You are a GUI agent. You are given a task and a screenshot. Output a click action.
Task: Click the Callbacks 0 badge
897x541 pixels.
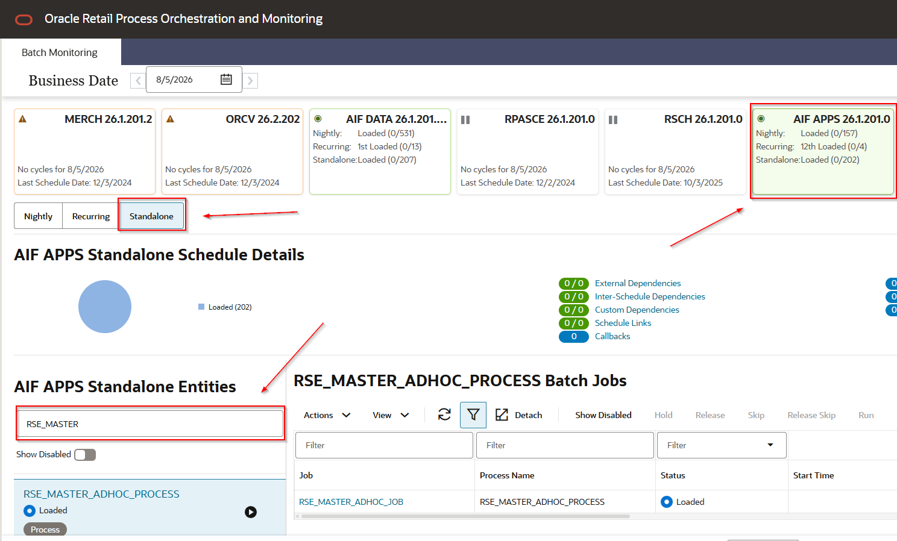point(574,336)
